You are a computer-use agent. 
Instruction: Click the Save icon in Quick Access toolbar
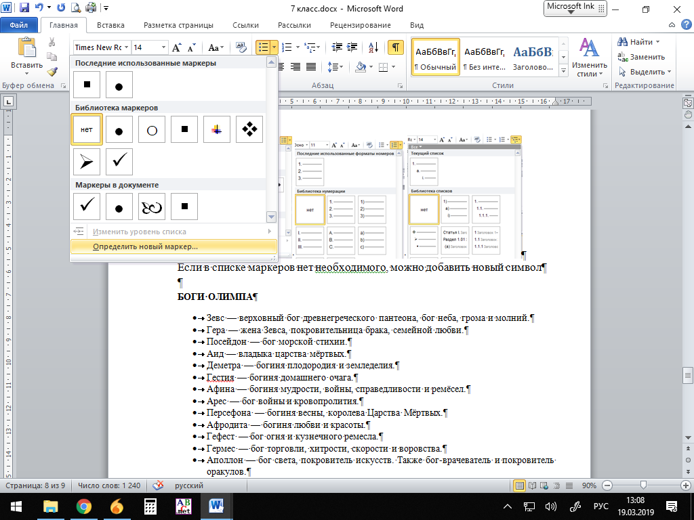click(x=24, y=9)
